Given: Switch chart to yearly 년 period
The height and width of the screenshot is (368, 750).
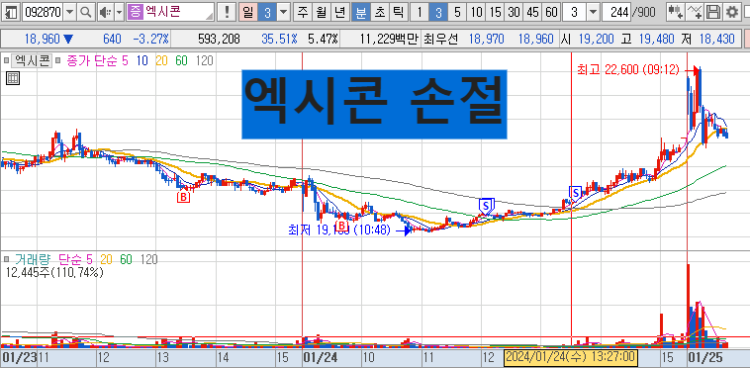Looking at the screenshot, I should pos(339,12).
